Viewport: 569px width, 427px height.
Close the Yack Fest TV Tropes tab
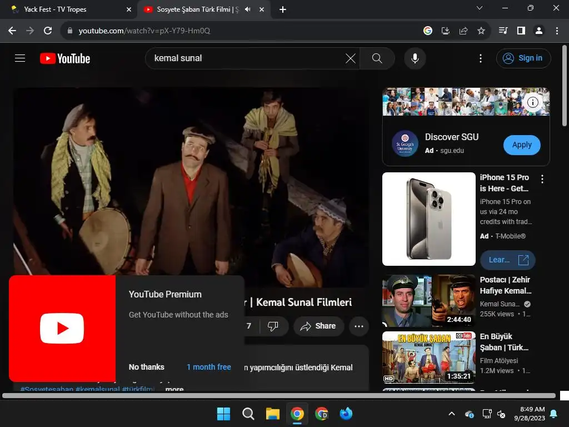point(129,9)
